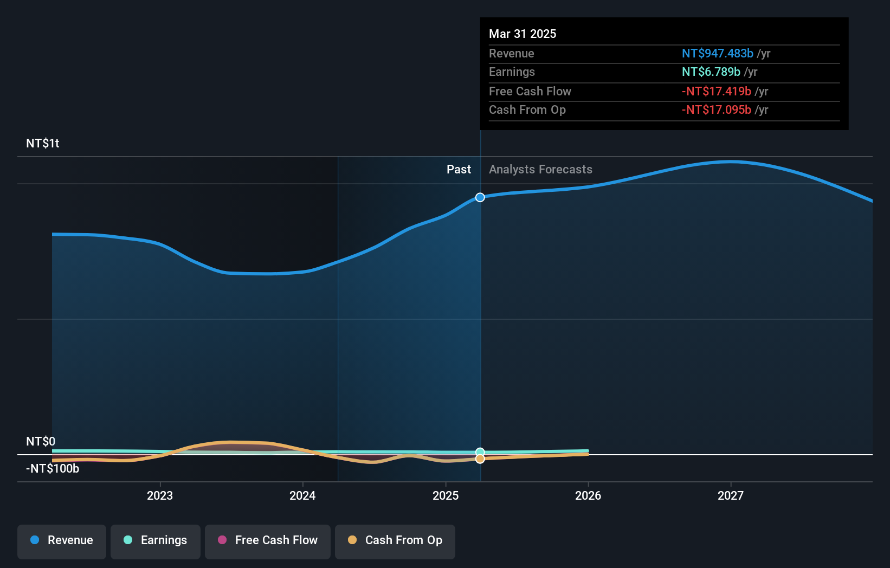This screenshot has width=890, height=568.
Task: Click the Past label on chart
Action: pos(459,169)
